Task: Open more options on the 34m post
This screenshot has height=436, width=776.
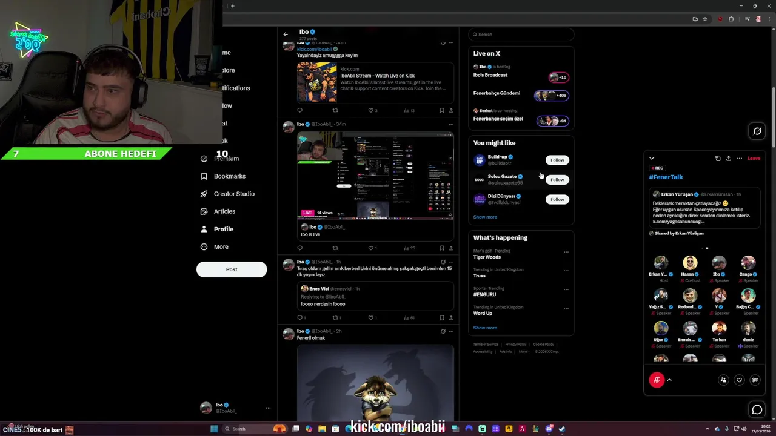Action: point(451,124)
